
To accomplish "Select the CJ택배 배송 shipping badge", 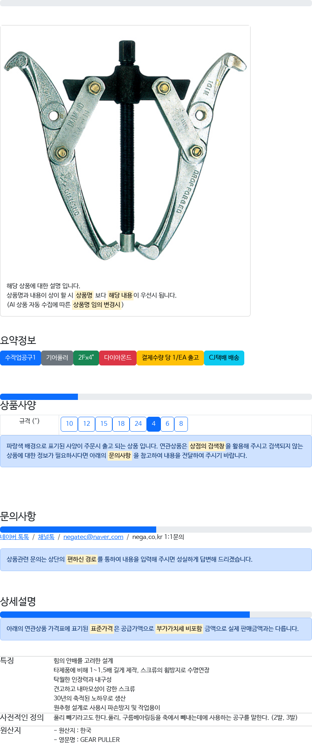I will 224,358.
